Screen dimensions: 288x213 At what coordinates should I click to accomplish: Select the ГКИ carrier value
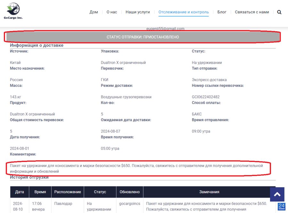pyautogui.click(x=105, y=80)
